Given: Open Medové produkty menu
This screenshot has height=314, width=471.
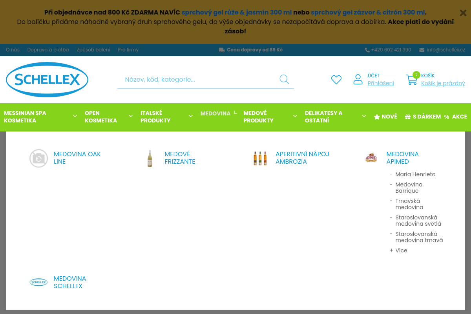Looking at the screenshot, I should 258,117.
